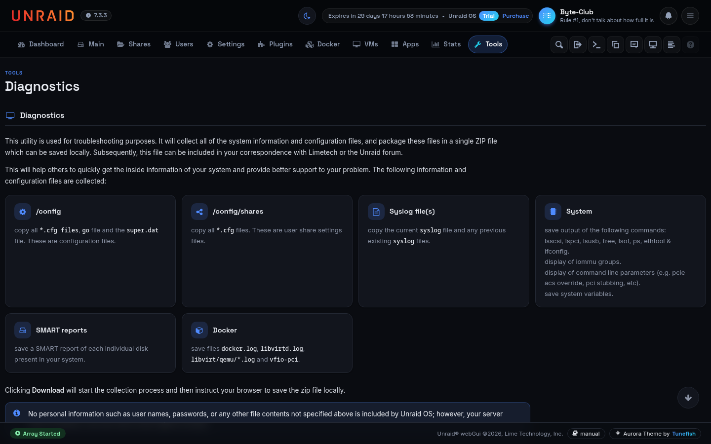Click the document icon on Syslog card
Viewport: 711px width, 444px height.
(x=376, y=212)
